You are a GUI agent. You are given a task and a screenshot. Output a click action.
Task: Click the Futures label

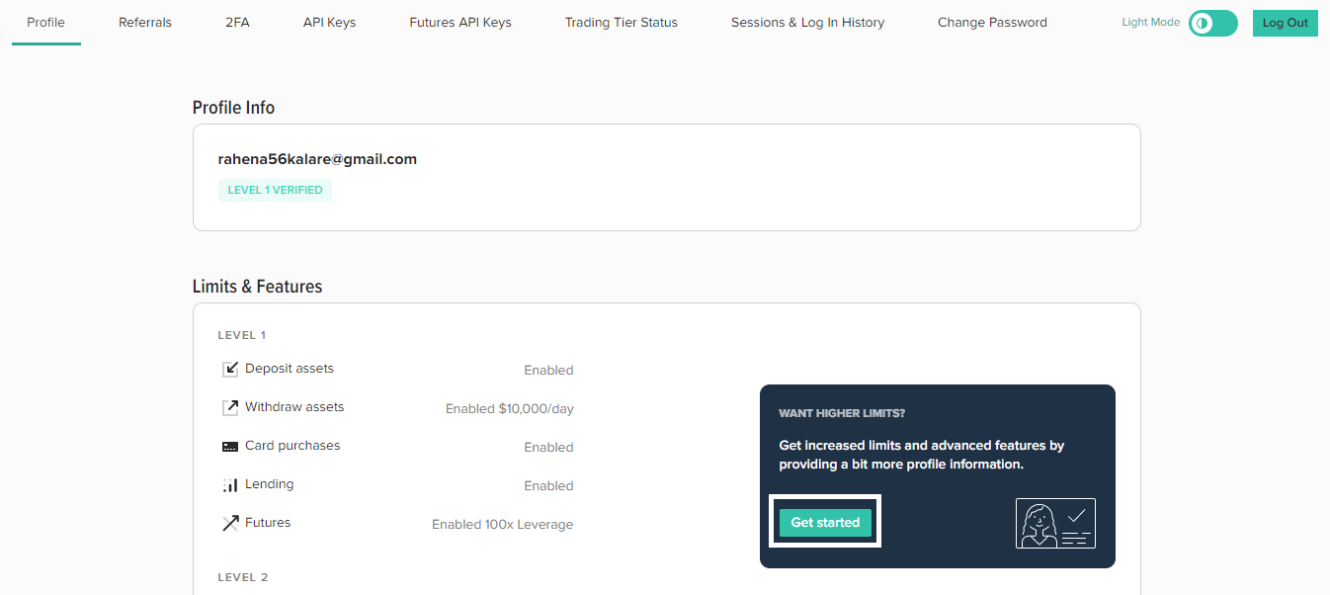[268, 523]
